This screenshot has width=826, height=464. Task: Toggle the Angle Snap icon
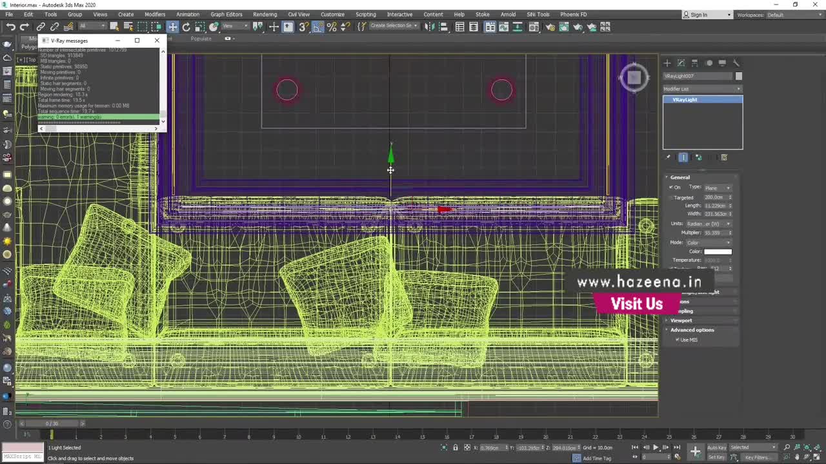tap(318, 26)
